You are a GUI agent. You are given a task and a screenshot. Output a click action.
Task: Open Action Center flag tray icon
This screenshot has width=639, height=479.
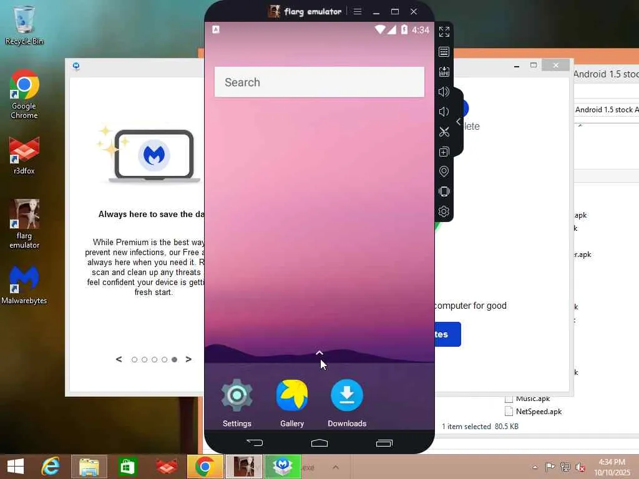click(550, 467)
